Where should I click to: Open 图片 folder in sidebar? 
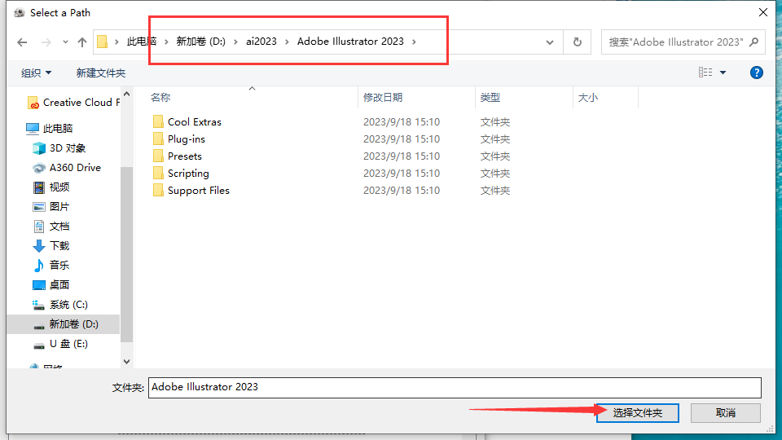(x=51, y=206)
